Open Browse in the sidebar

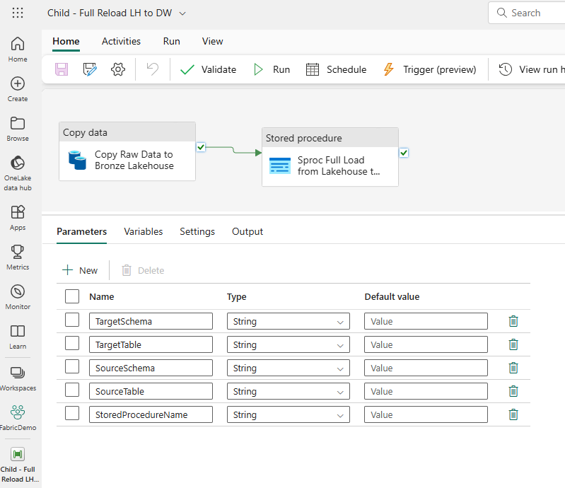click(x=17, y=129)
